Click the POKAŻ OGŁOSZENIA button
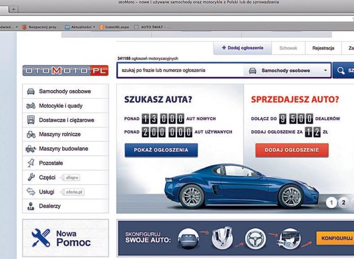354x259 pixels. pyautogui.click(x=161, y=150)
